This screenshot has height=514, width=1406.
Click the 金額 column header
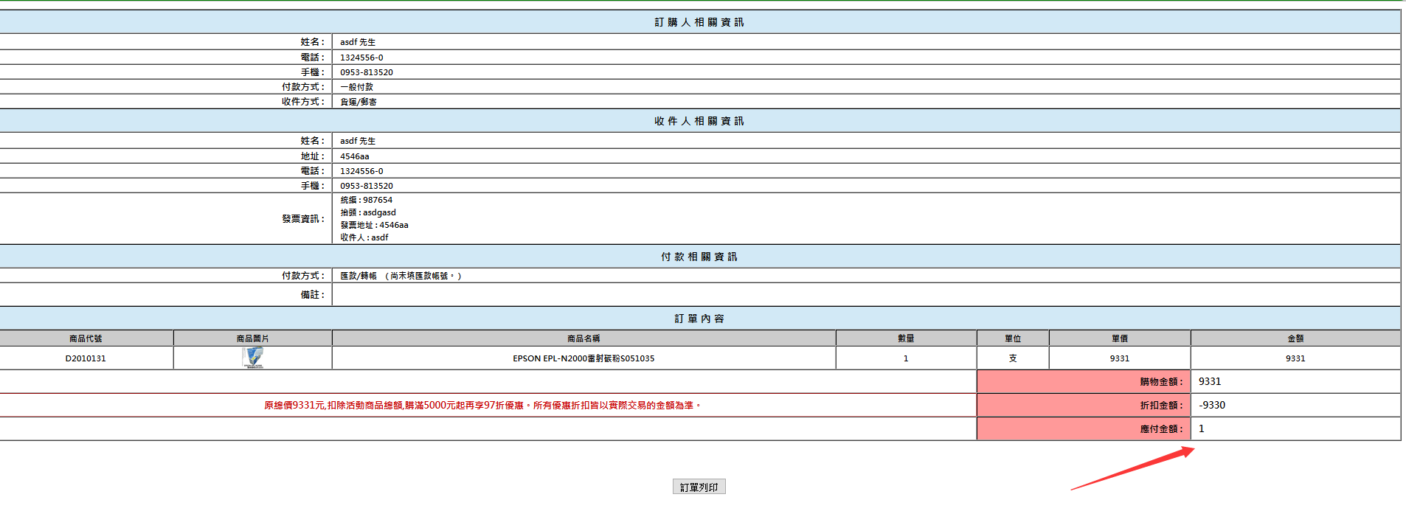(x=1295, y=338)
